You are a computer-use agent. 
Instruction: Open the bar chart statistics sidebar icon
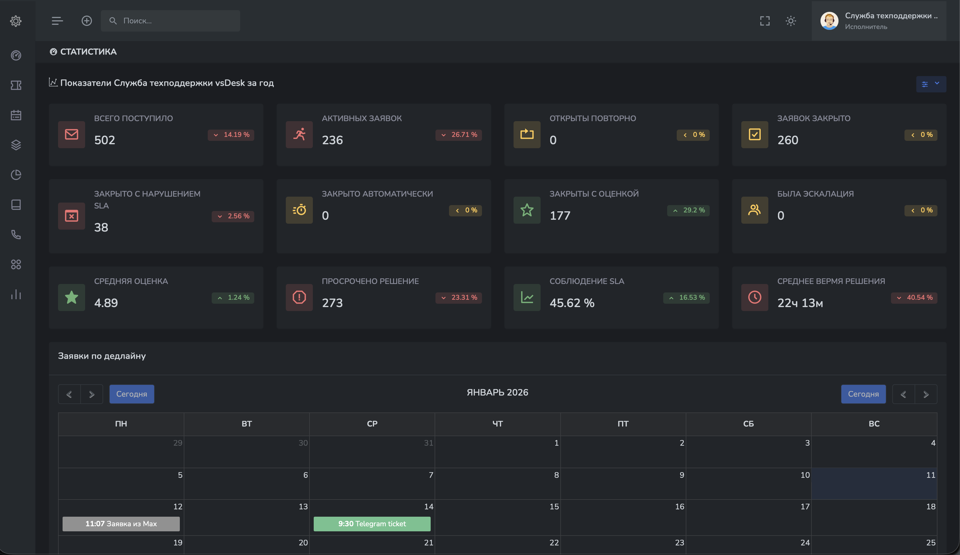tap(16, 294)
